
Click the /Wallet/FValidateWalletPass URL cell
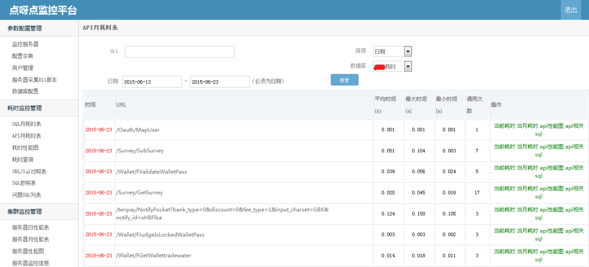[x=244, y=172]
